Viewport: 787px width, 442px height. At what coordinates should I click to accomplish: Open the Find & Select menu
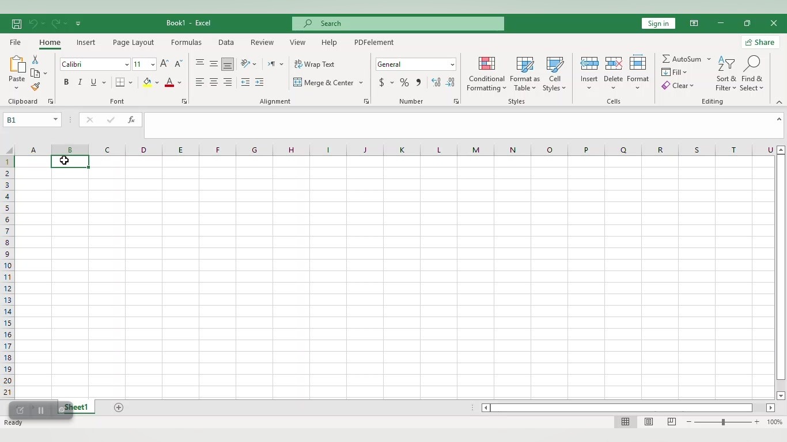pyautogui.click(x=752, y=74)
